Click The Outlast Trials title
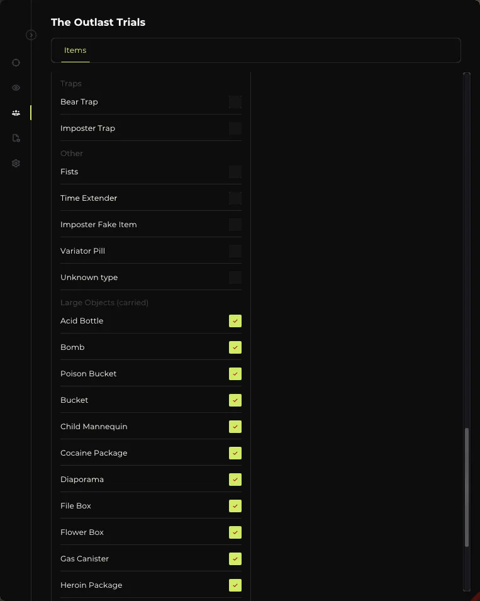The image size is (480, 601). point(98,22)
